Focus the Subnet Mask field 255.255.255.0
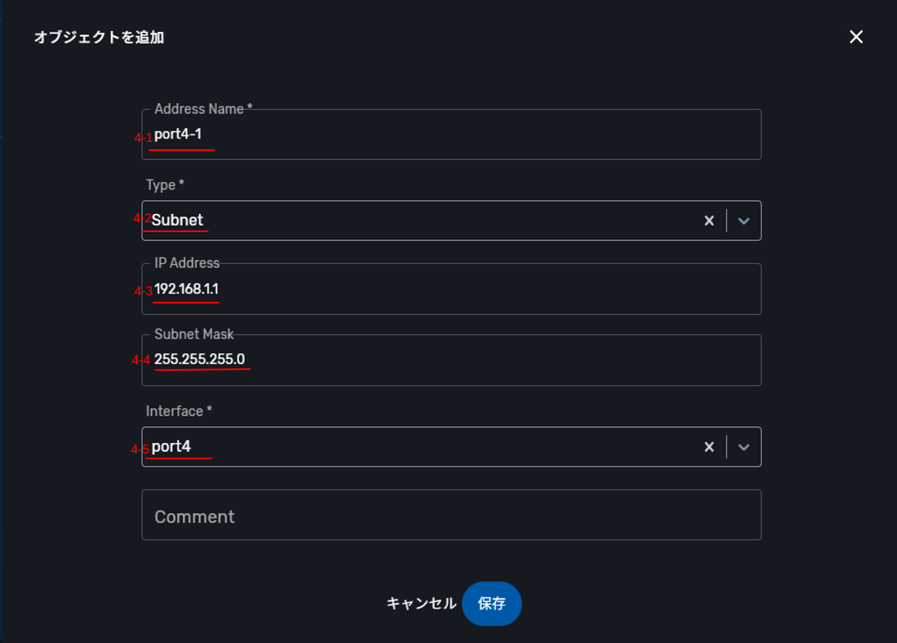The height and width of the screenshot is (643, 897). (x=451, y=360)
